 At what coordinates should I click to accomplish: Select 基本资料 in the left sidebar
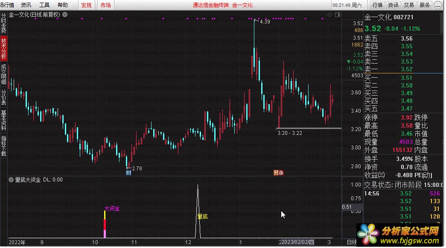point(4,120)
